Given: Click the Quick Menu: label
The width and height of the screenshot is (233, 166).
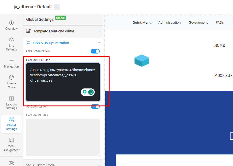Looking at the screenshot, I should click(x=142, y=23).
